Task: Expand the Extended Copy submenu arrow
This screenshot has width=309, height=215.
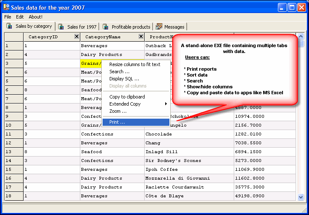Action: pos(166,104)
